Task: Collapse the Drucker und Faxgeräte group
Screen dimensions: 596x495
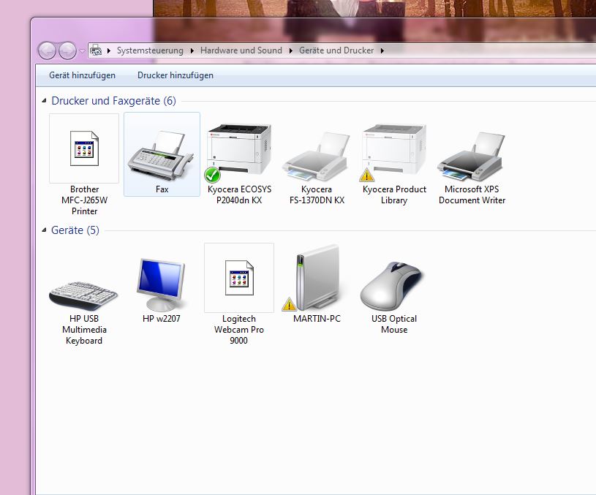Action: pos(44,101)
